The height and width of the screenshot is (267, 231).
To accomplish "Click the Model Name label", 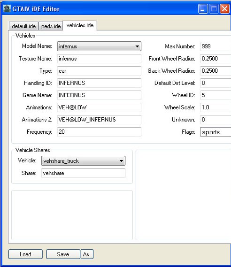I will tap(37, 46).
